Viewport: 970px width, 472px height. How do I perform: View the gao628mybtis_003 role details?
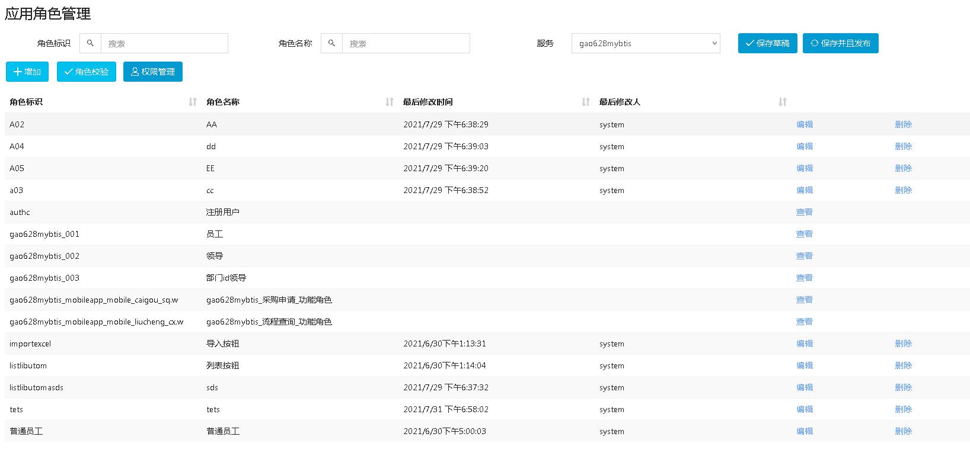[x=804, y=278]
